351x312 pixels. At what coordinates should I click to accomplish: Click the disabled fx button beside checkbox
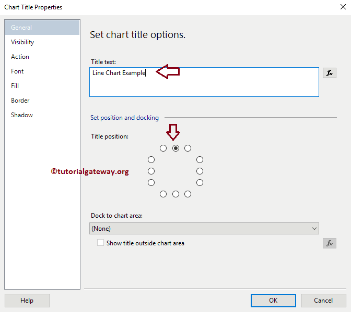click(329, 243)
